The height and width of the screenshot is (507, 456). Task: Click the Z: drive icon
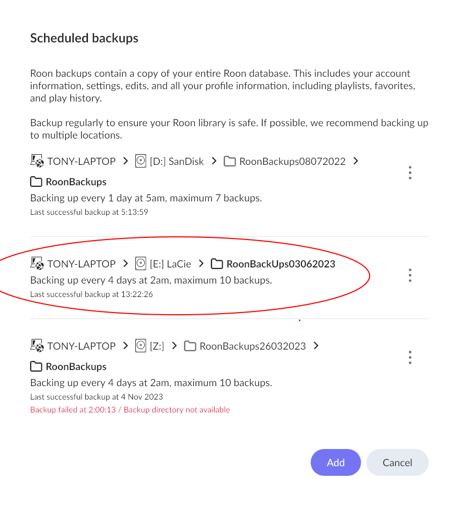coord(141,346)
